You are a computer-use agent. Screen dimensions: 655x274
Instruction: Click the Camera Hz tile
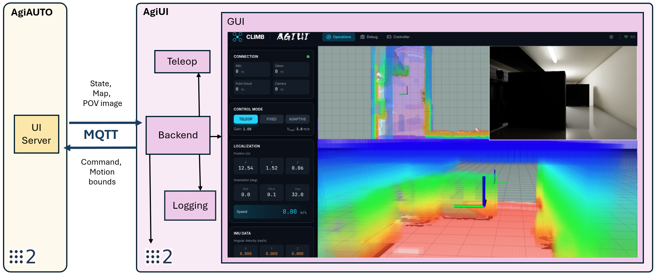pyautogui.click(x=291, y=87)
